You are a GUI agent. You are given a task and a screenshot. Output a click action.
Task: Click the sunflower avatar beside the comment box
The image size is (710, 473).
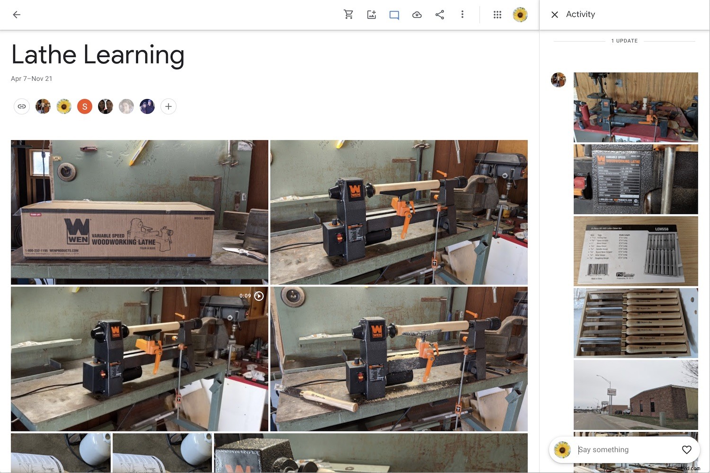[x=562, y=449]
